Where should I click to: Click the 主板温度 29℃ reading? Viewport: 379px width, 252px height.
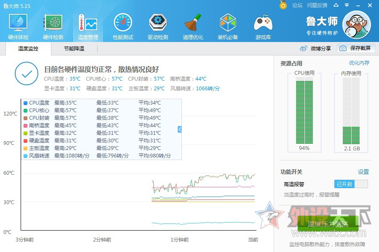point(147,89)
